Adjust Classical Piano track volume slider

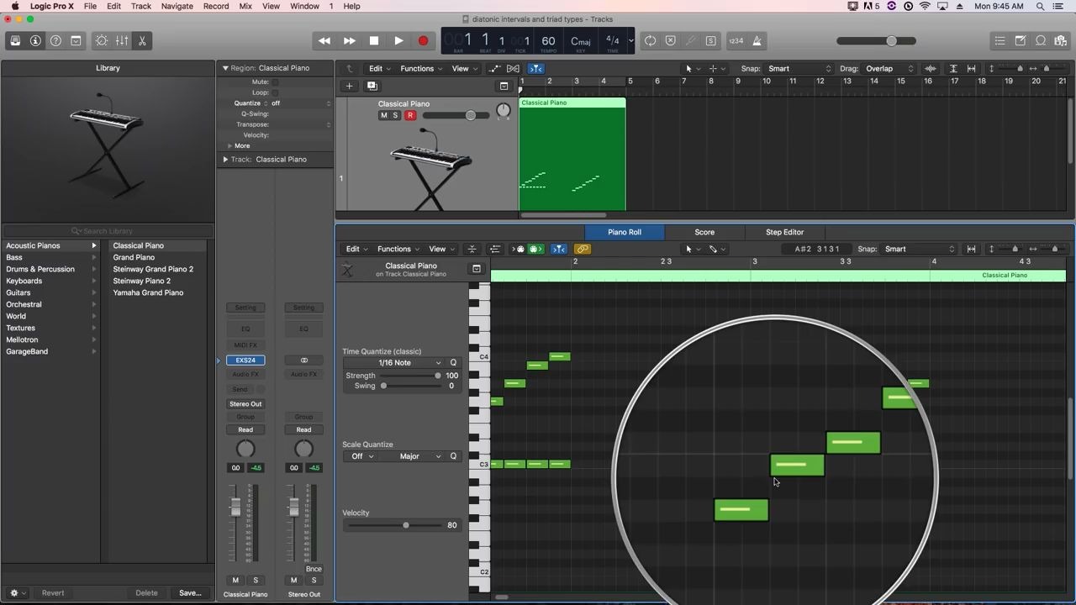click(x=455, y=116)
